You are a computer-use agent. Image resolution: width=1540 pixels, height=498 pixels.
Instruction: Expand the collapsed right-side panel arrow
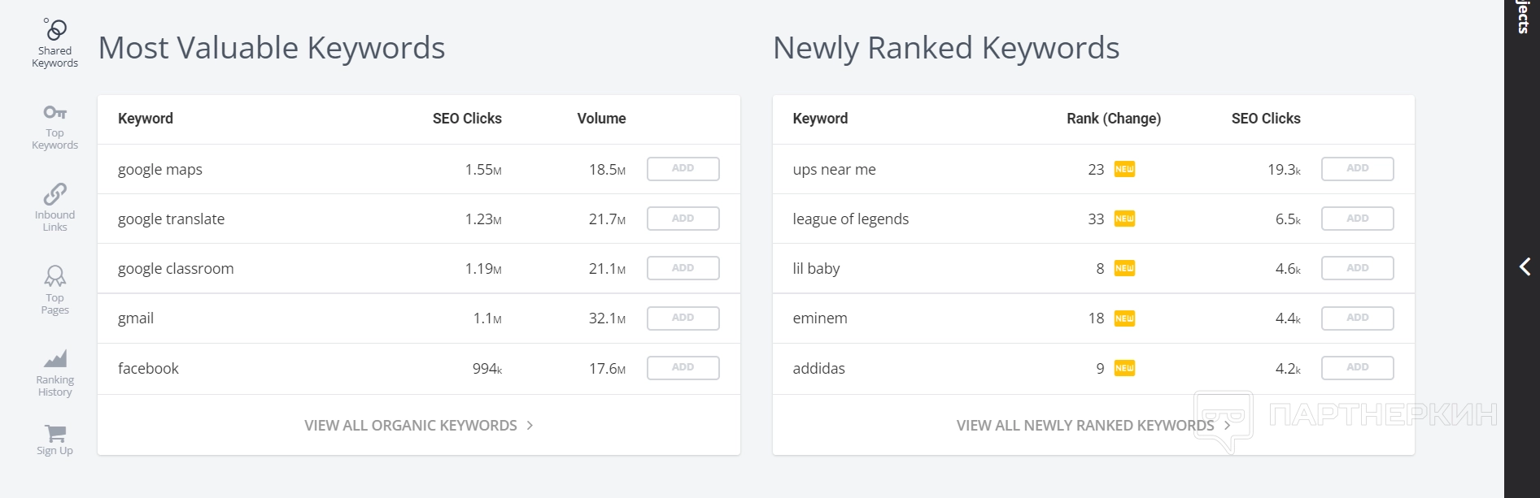click(1525, 266)
